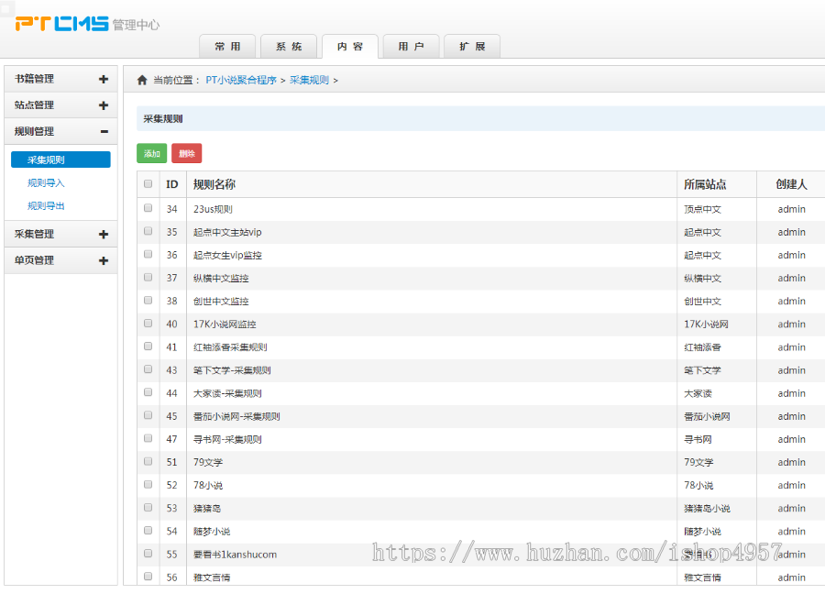The image size is (825, 594).
Task: Open 规则导出 in the sidebar
Action: pos(46,205)
